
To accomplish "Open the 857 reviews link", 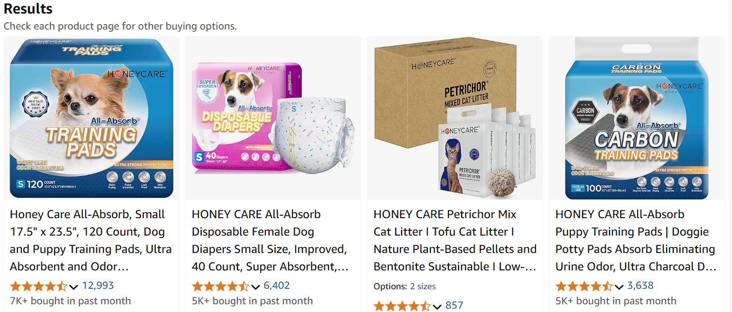I will pyautogui.click(x=454, y=305).
